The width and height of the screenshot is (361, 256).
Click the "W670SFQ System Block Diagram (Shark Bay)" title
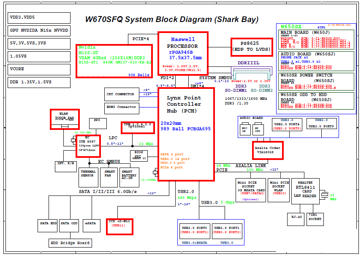coord(172,19)
